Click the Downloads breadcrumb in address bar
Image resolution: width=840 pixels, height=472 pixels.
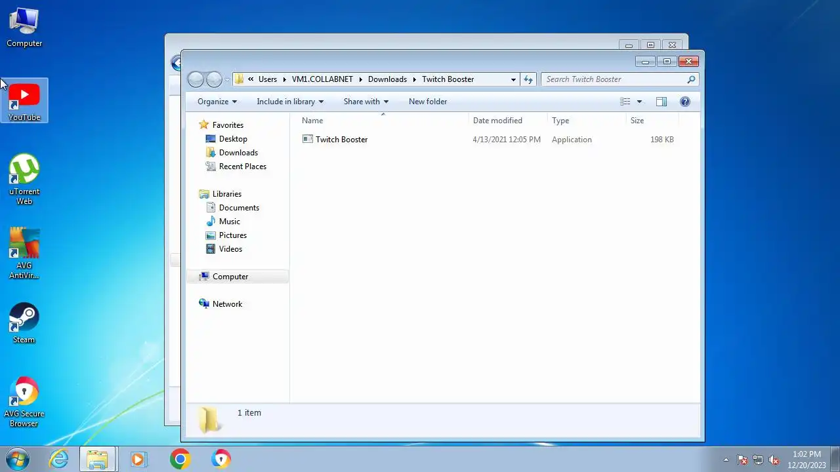tap(387, 79)
